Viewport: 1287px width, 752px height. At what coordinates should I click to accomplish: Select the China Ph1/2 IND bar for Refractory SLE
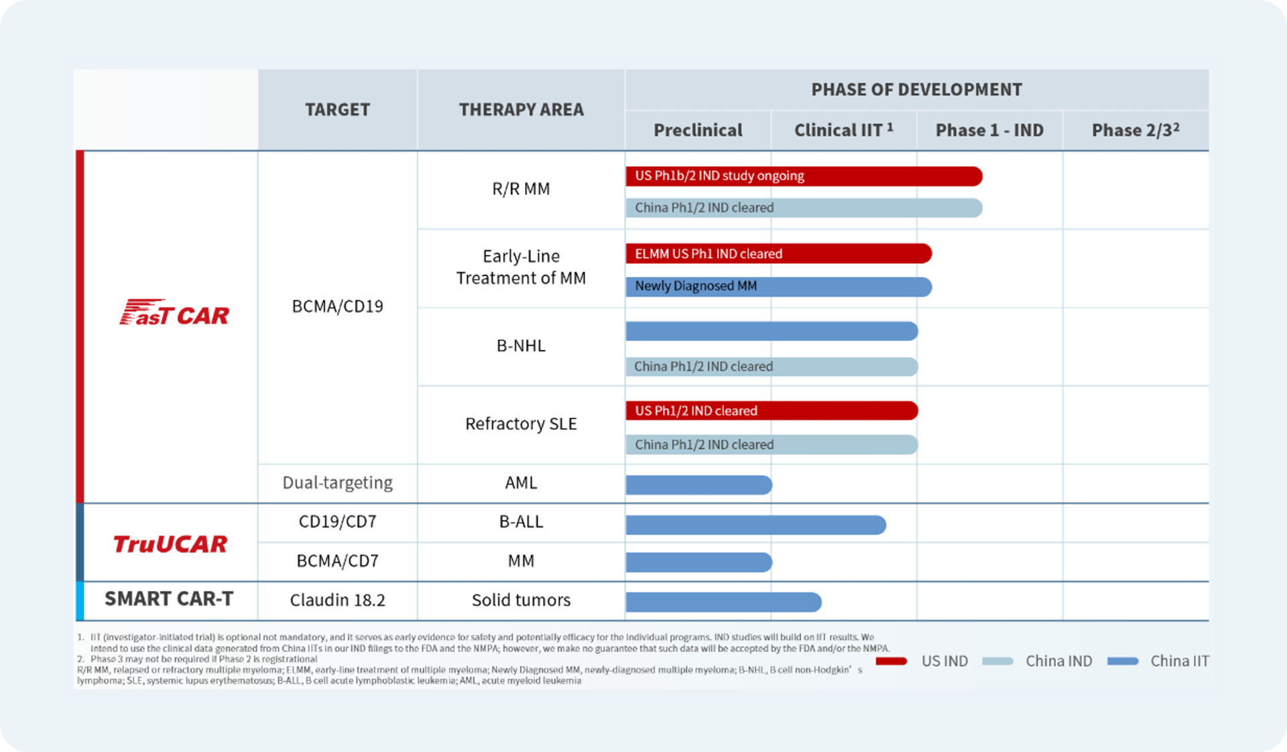point(772,444)
